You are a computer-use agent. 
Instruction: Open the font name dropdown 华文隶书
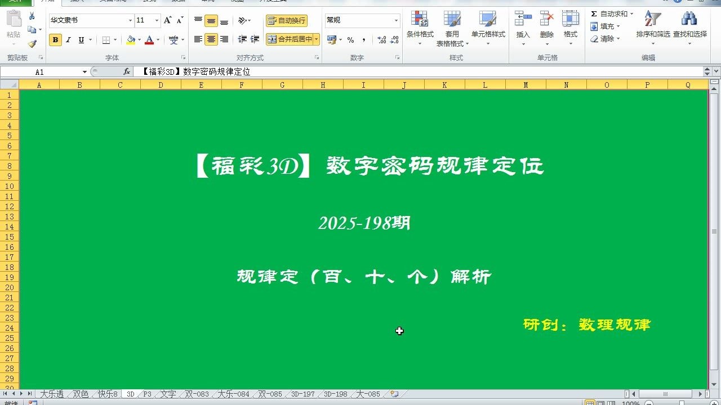130,20
